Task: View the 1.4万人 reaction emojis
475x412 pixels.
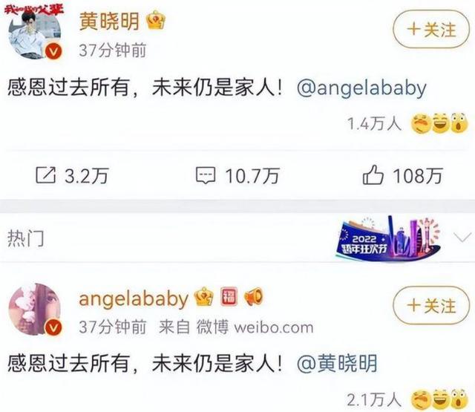Action: (x=439, y=123)
